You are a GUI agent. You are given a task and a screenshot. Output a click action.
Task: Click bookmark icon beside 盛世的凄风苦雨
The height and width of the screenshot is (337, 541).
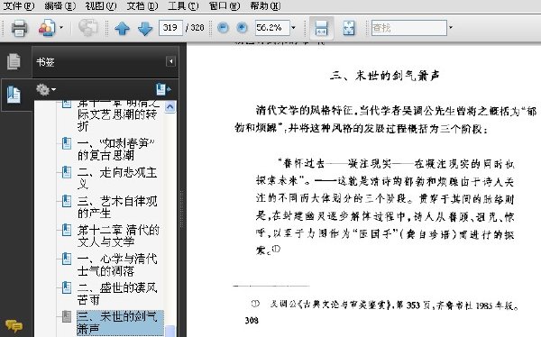(x=66, y=287)
